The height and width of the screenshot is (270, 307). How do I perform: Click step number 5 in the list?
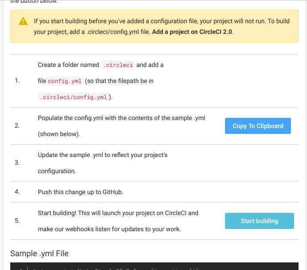(x=17, y=220)
